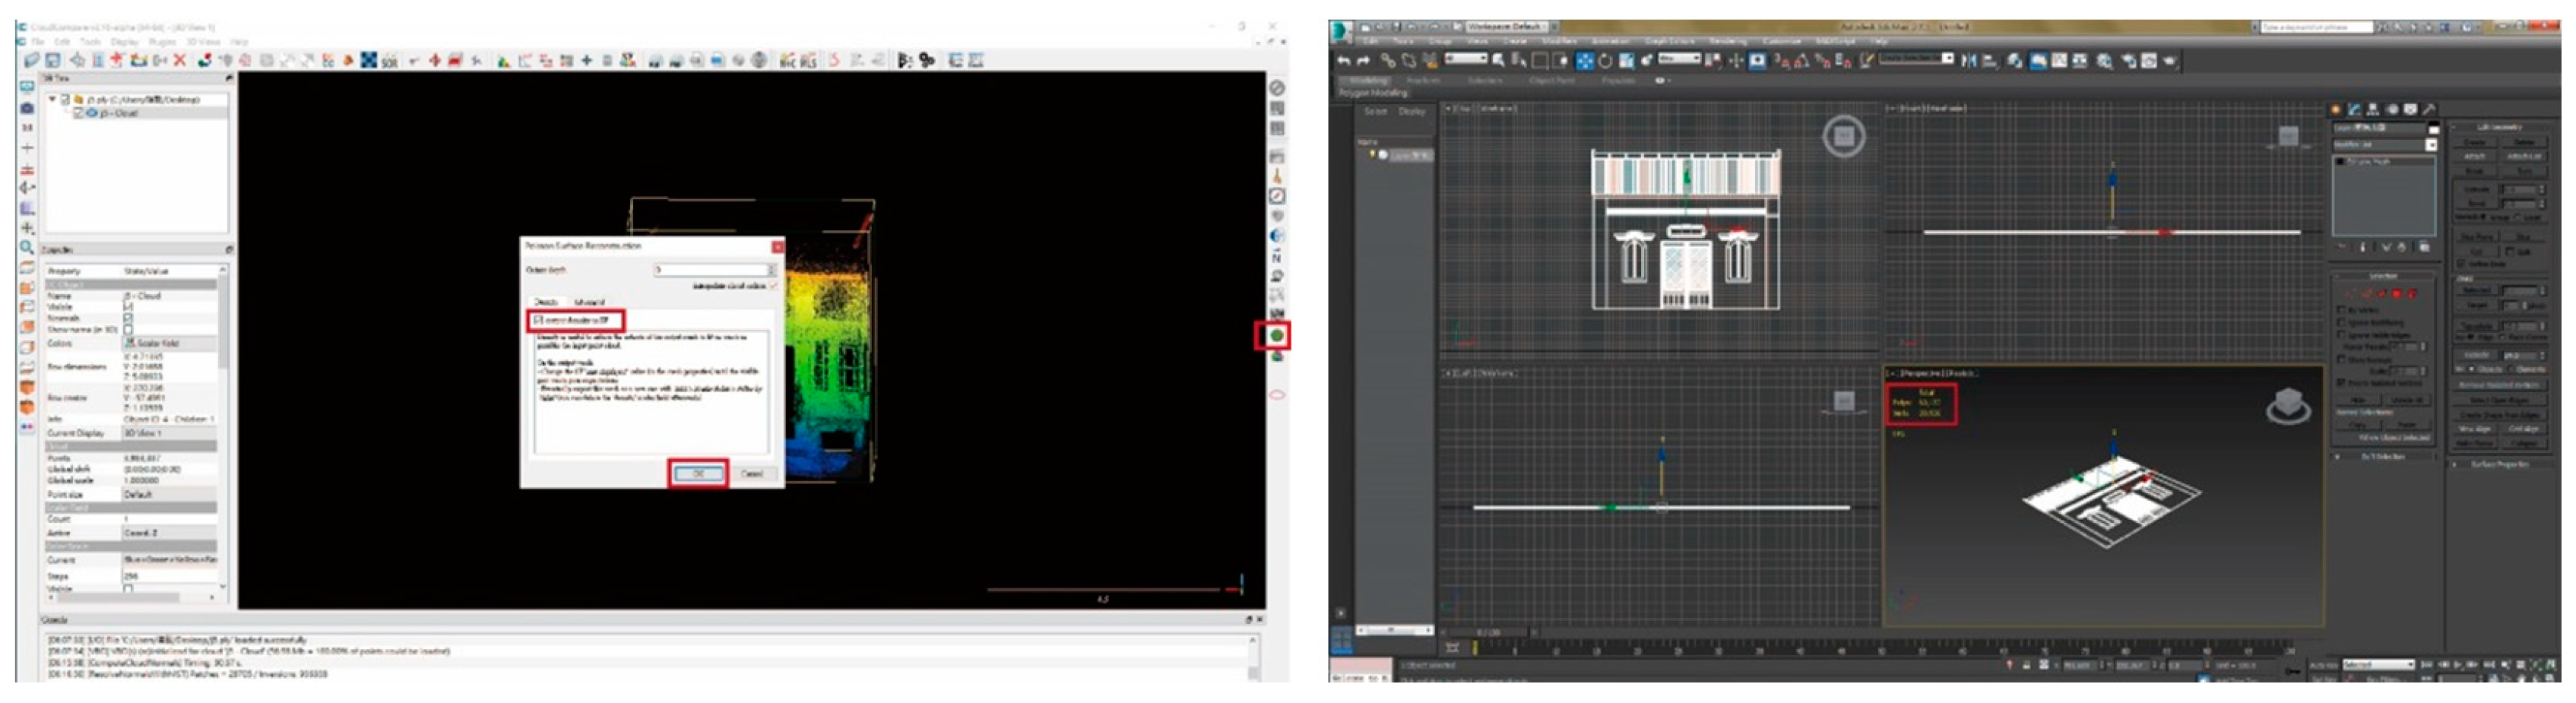This screenshot has width=2576, height=703.
Task: Toggle the Normals checkbox in Properties
Action: [x=128, y=318]
